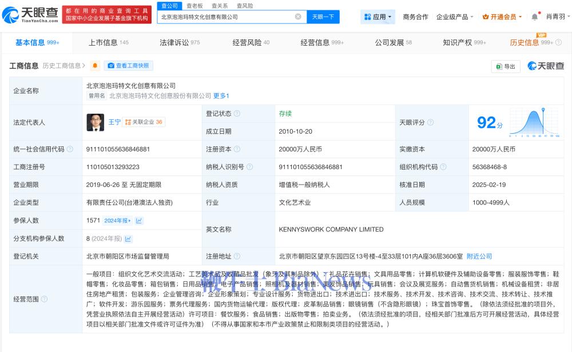Click the 导出 export button
The height and width of the screenshot is (352, 572).
(506, 66)
